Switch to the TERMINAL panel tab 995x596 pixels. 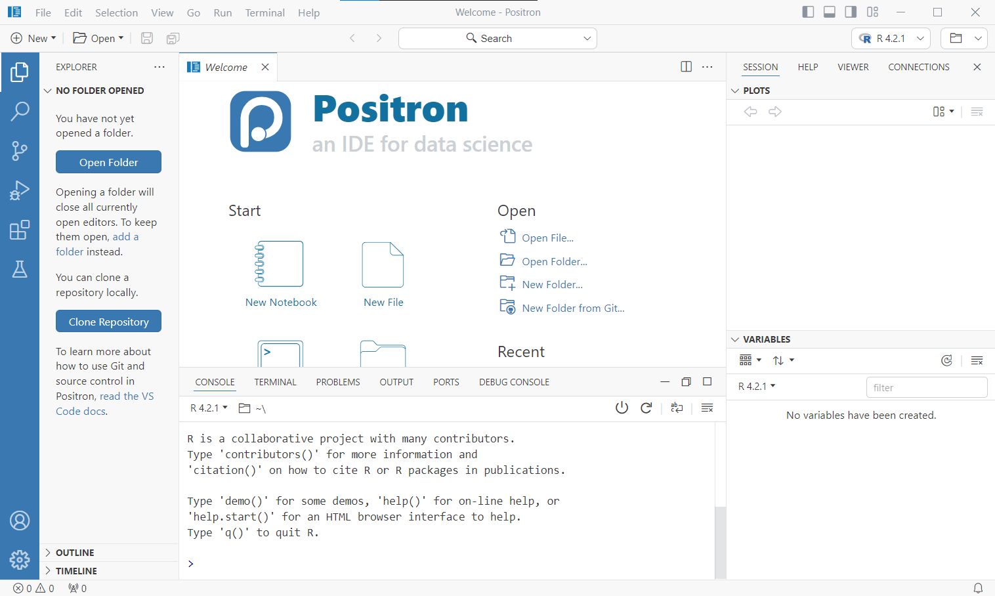275,382
